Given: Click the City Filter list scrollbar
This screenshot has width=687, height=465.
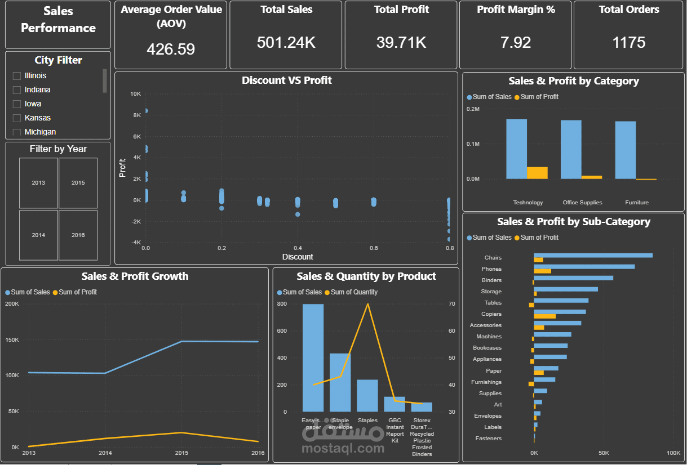Looking at the screenshot, I should pyautogui.click(x=104, y=81).
